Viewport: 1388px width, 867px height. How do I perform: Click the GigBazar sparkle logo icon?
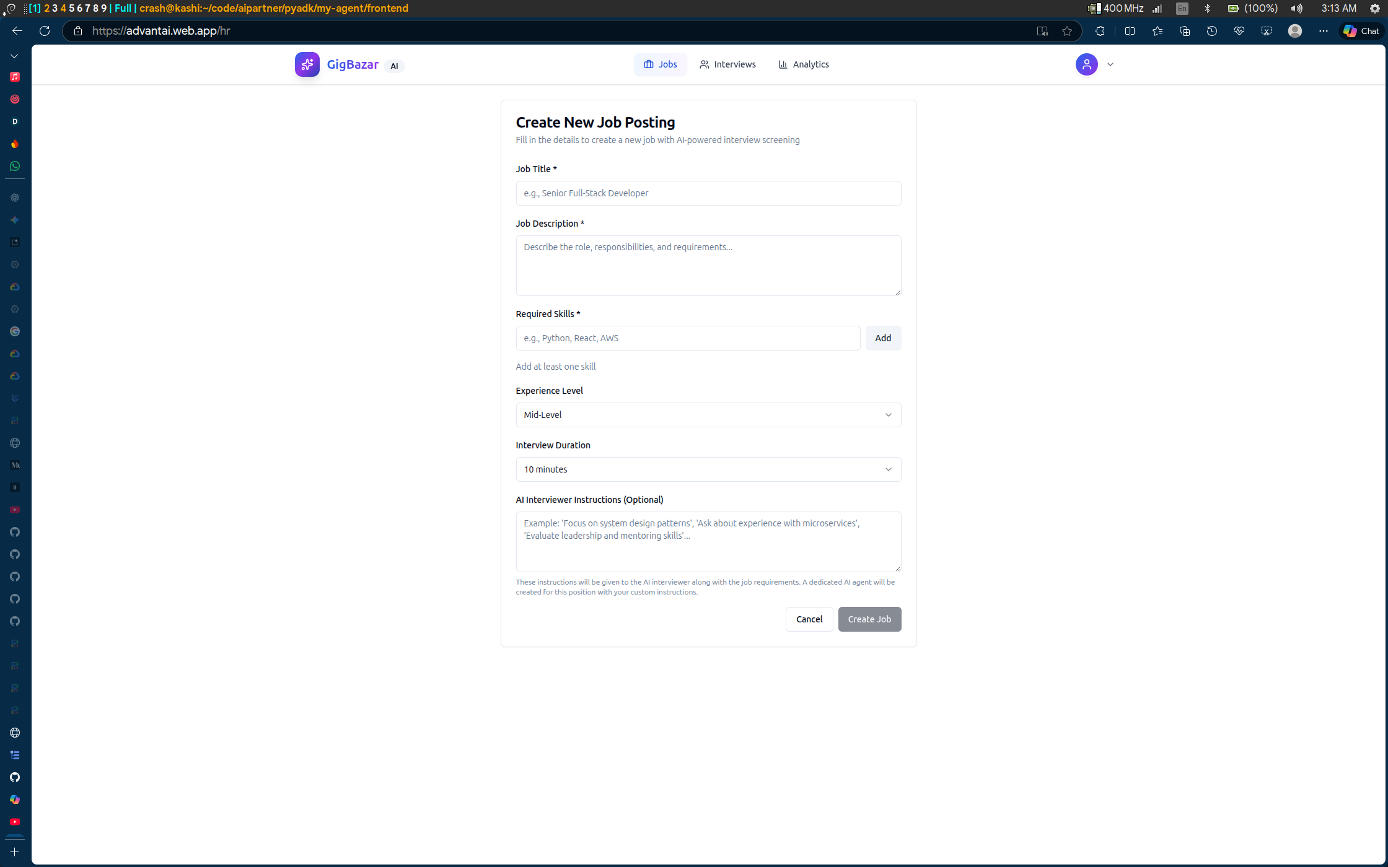[x=307, y=64]
